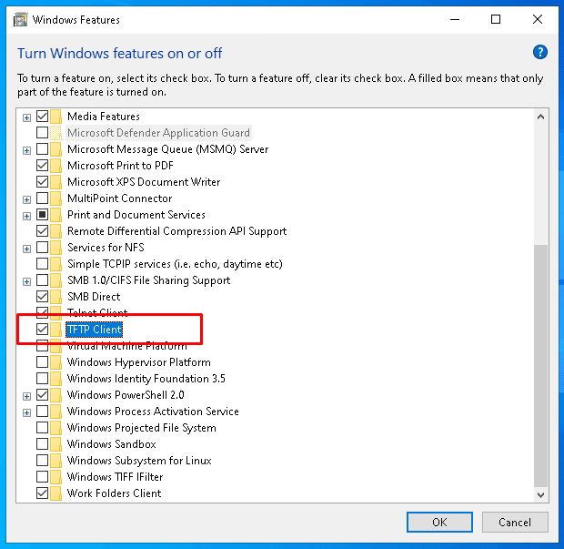
Task: Uncheck Microsoft Print to PDF
Action: click(42, 166)
